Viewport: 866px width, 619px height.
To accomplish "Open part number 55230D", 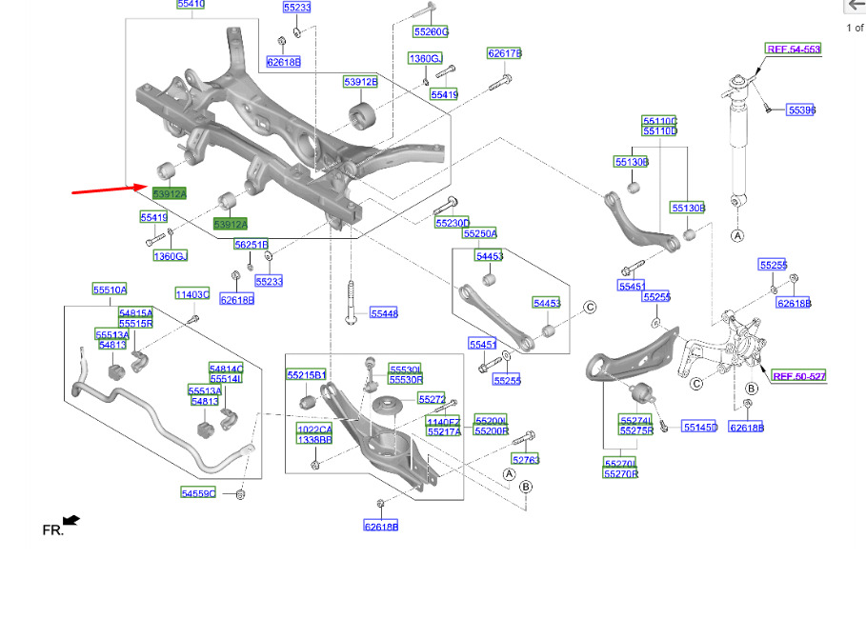I will pos(453,223).
